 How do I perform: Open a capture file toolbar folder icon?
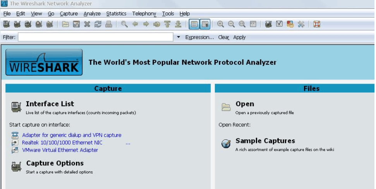pyautogui.click(x=65, y=24)
